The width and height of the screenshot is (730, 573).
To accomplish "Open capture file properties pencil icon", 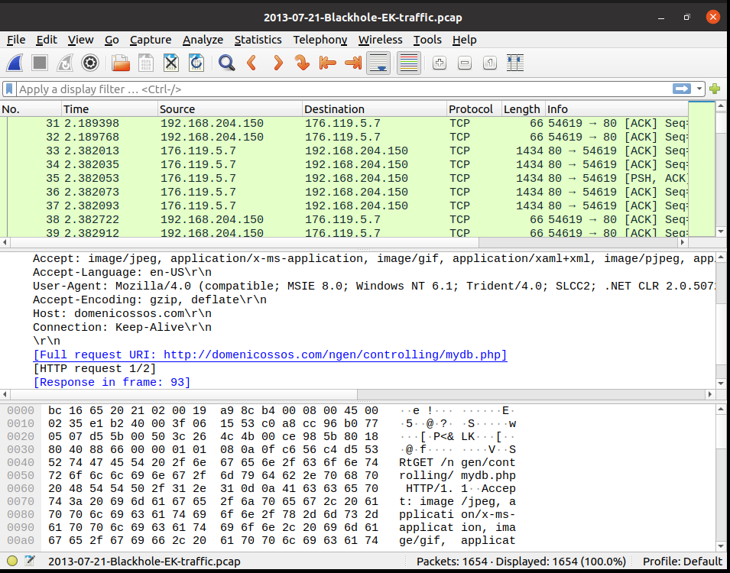I will coord(30,561).
